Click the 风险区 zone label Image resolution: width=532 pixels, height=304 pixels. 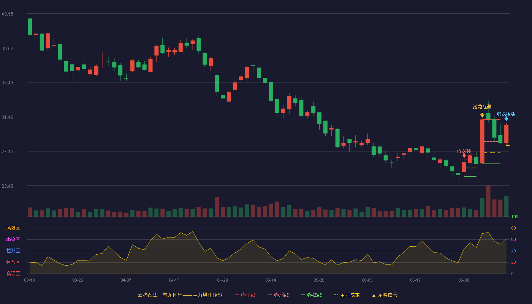[x=13, y=228]
